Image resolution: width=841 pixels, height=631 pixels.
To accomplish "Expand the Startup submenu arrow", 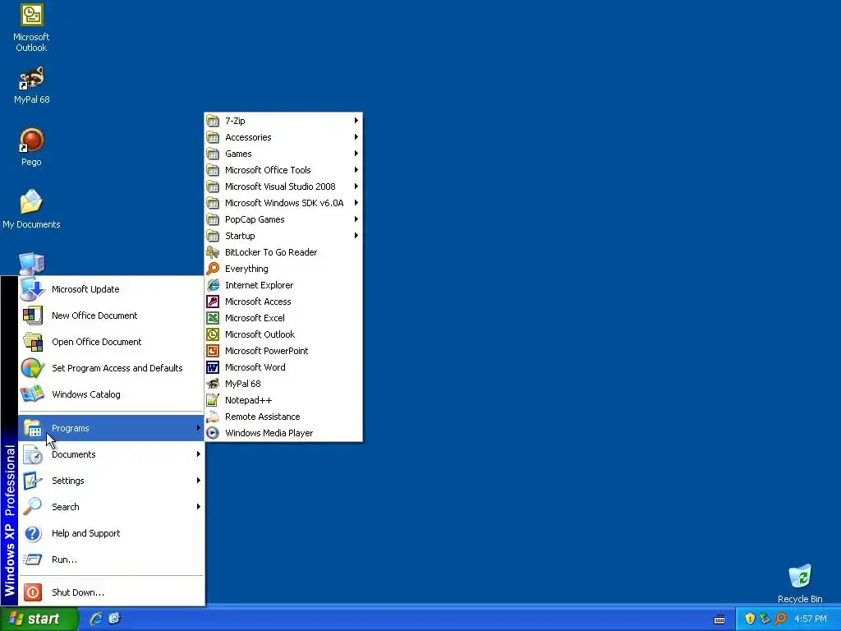I will pos(356,236).
